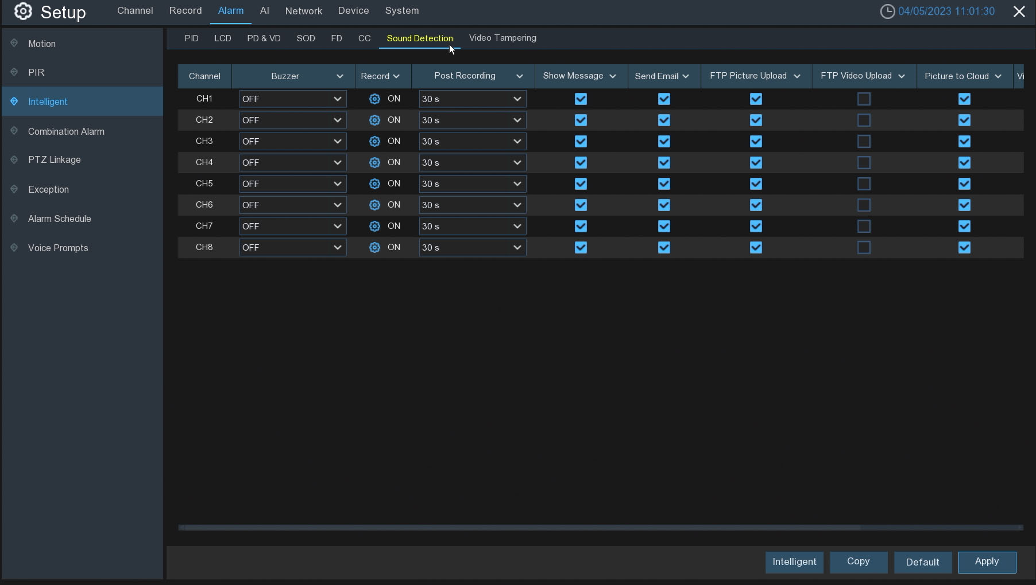Screen dimensions: 1036x585
Task: Open CH5 record settings gear icon
Action: 374,184
